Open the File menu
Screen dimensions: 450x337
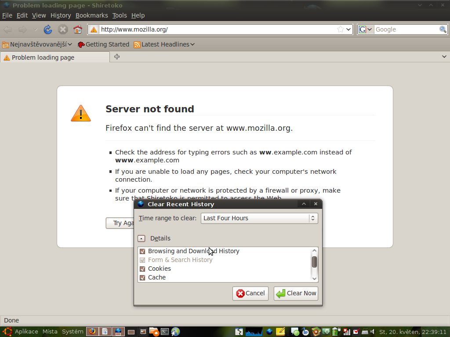7,15
